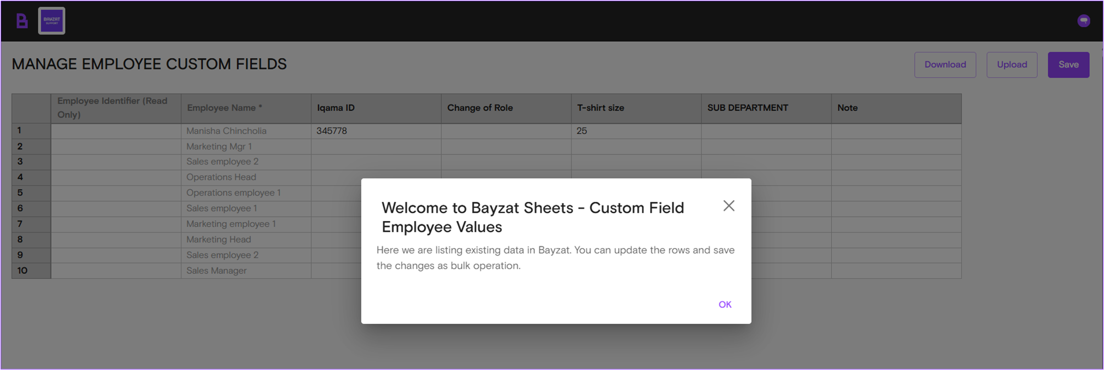
Task: Click the select-all corner cell of the sheet
Action: (x=31, y=108)
